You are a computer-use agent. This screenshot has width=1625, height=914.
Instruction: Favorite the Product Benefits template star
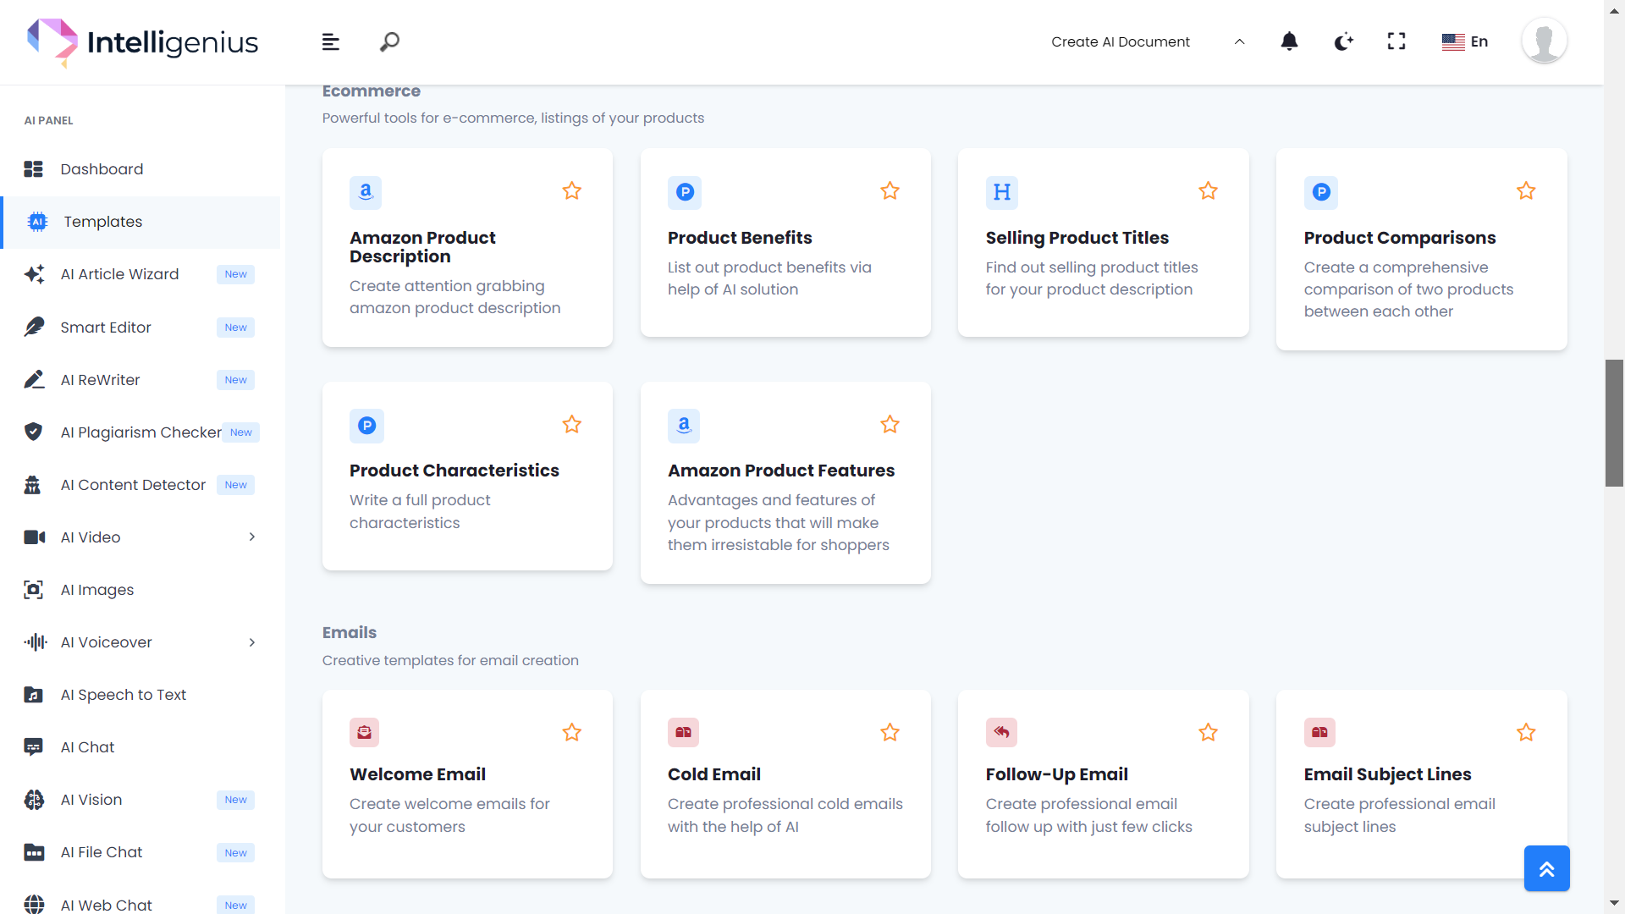click(890, 191)
